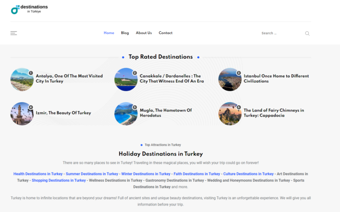Screen dimensions: 340x212
Task: Open the Antalya beach thumbnail
Action: 22,79
